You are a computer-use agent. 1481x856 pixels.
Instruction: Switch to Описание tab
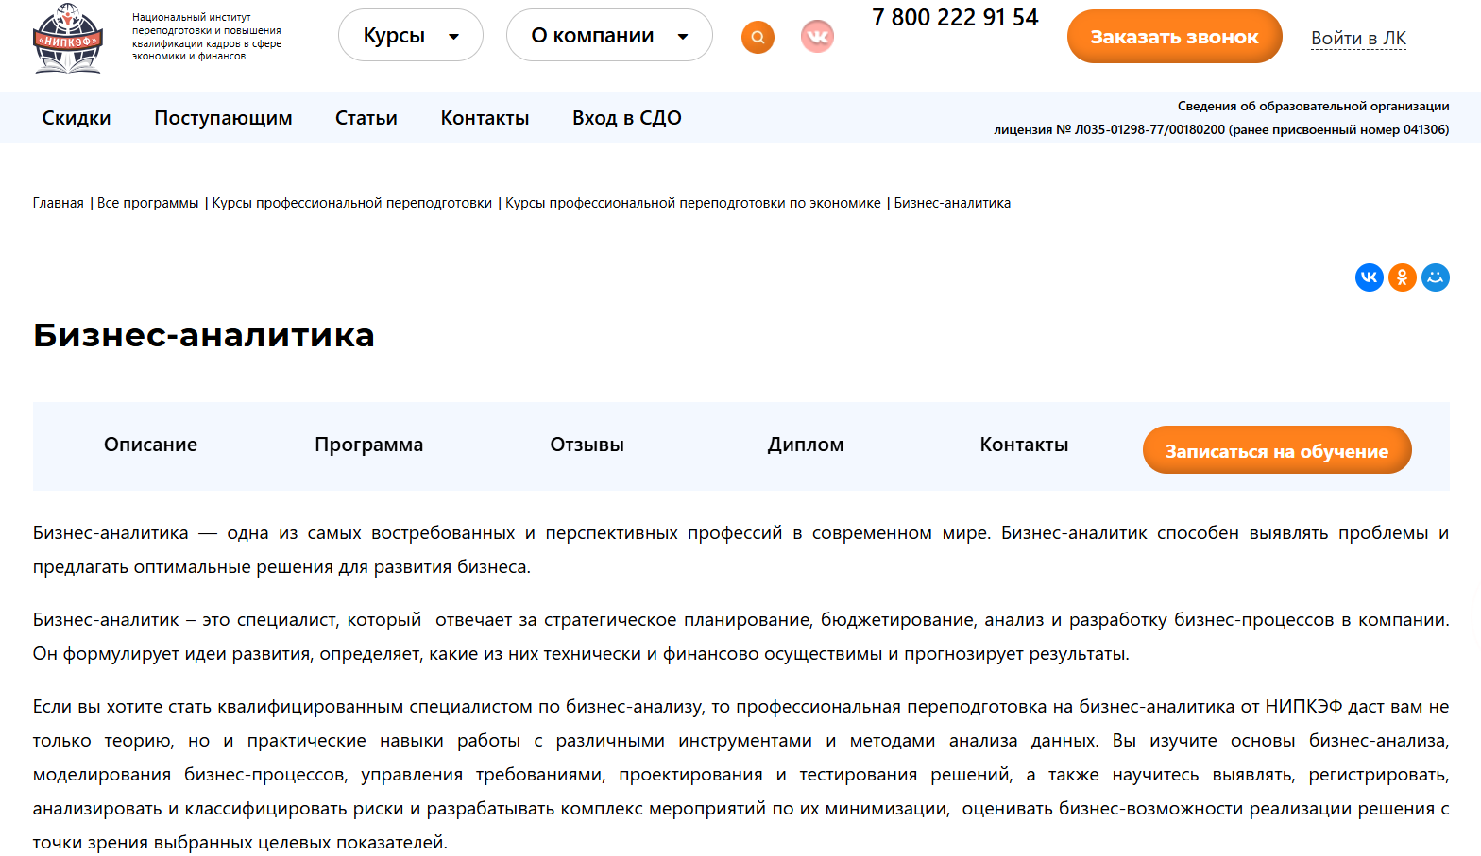click(x=150, y=445)
